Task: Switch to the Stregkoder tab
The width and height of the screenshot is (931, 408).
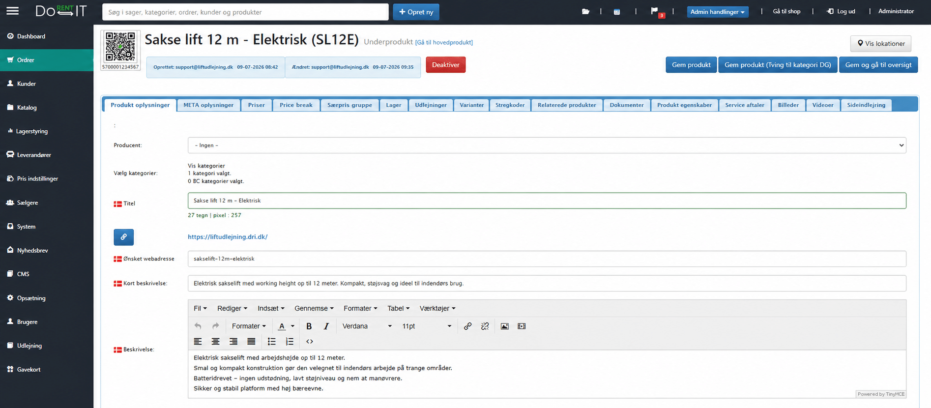Action: coord(510,105)
